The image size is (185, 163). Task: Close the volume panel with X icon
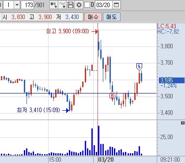point(183,123)
